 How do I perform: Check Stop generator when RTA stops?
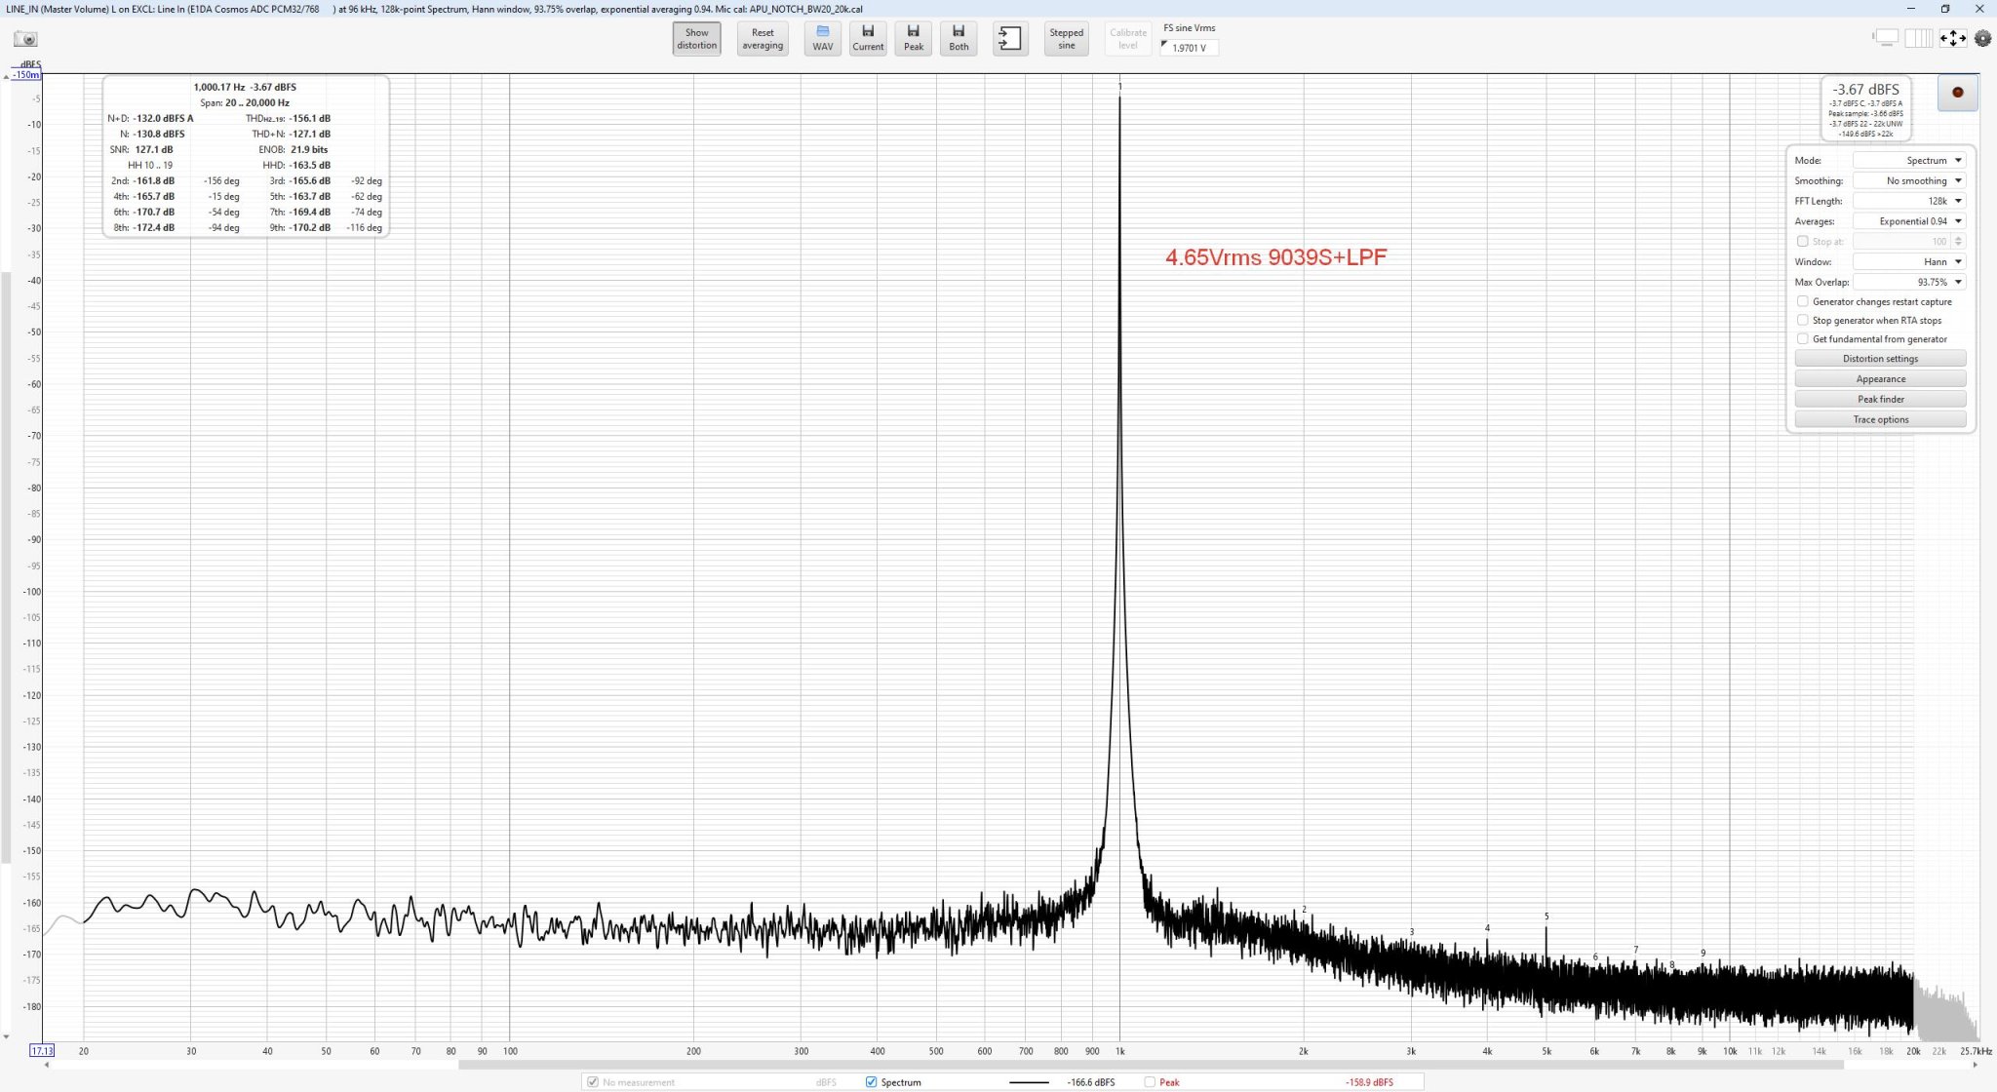click(1803, 321)
